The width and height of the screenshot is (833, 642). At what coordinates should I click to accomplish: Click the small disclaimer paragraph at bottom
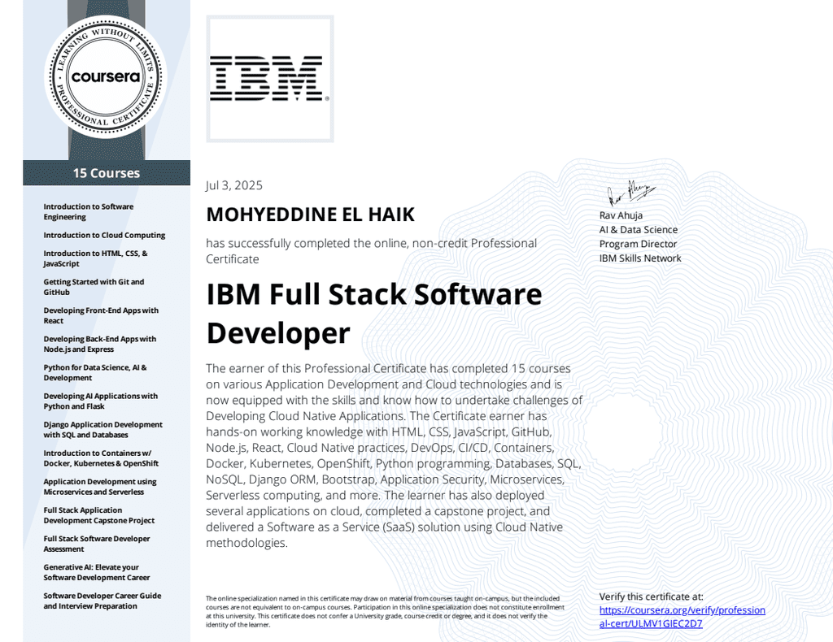tap(385, 612)
